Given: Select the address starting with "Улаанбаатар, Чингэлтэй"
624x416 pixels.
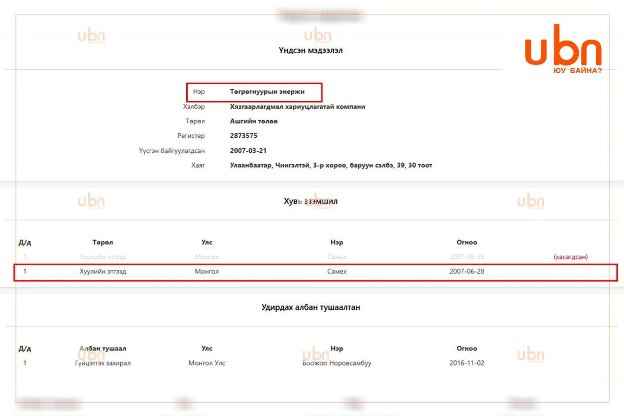Looking at the screenshot, I should click(x=331, y=165).
